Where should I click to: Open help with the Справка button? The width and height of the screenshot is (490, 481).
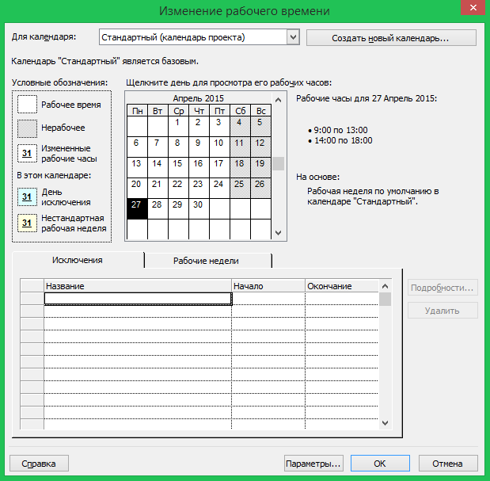click(x=39, y=464)
